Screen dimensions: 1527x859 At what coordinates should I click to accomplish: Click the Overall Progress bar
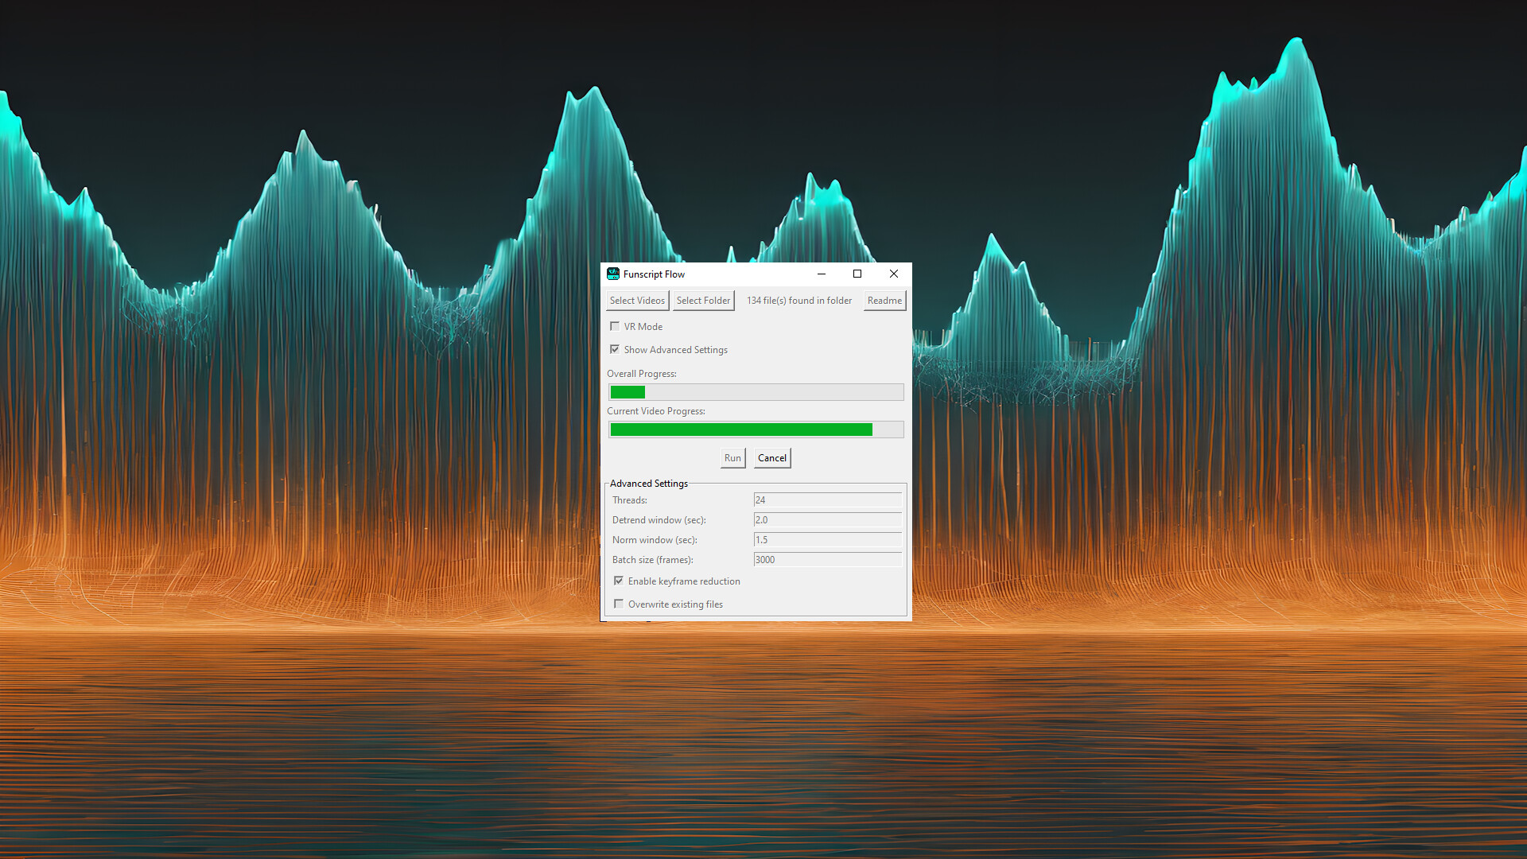(x=756, y=391)
